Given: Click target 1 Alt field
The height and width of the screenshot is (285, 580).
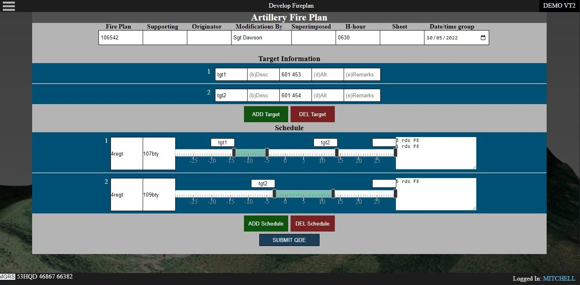Looking at the screenshot, I should point(328,74).
